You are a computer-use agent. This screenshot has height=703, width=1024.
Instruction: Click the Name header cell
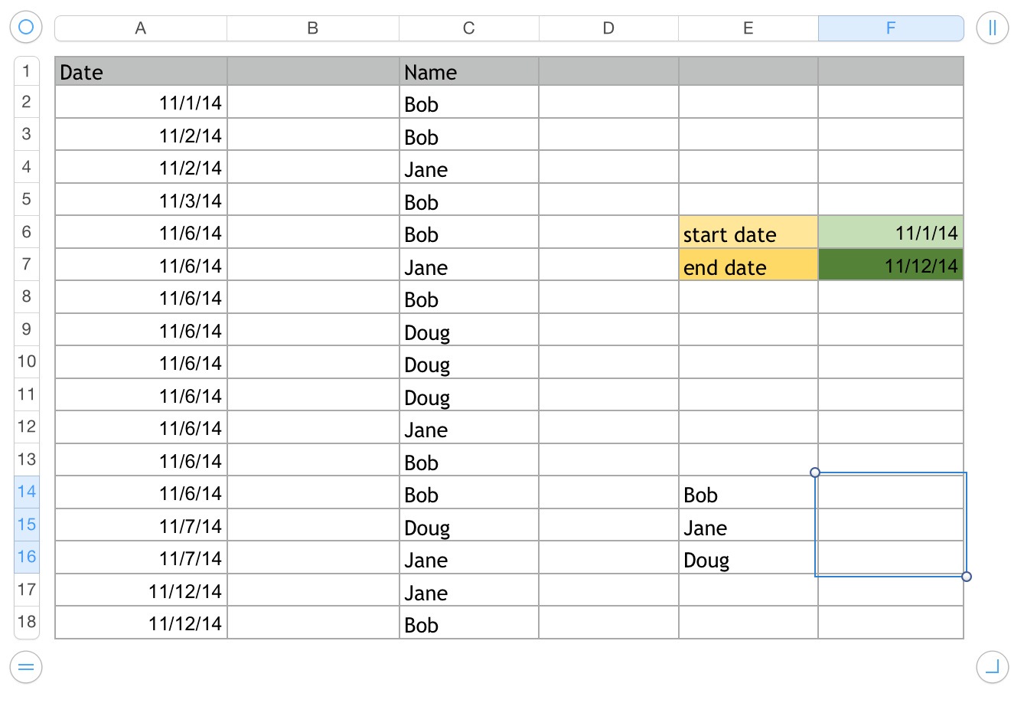(x=468, y=71)
